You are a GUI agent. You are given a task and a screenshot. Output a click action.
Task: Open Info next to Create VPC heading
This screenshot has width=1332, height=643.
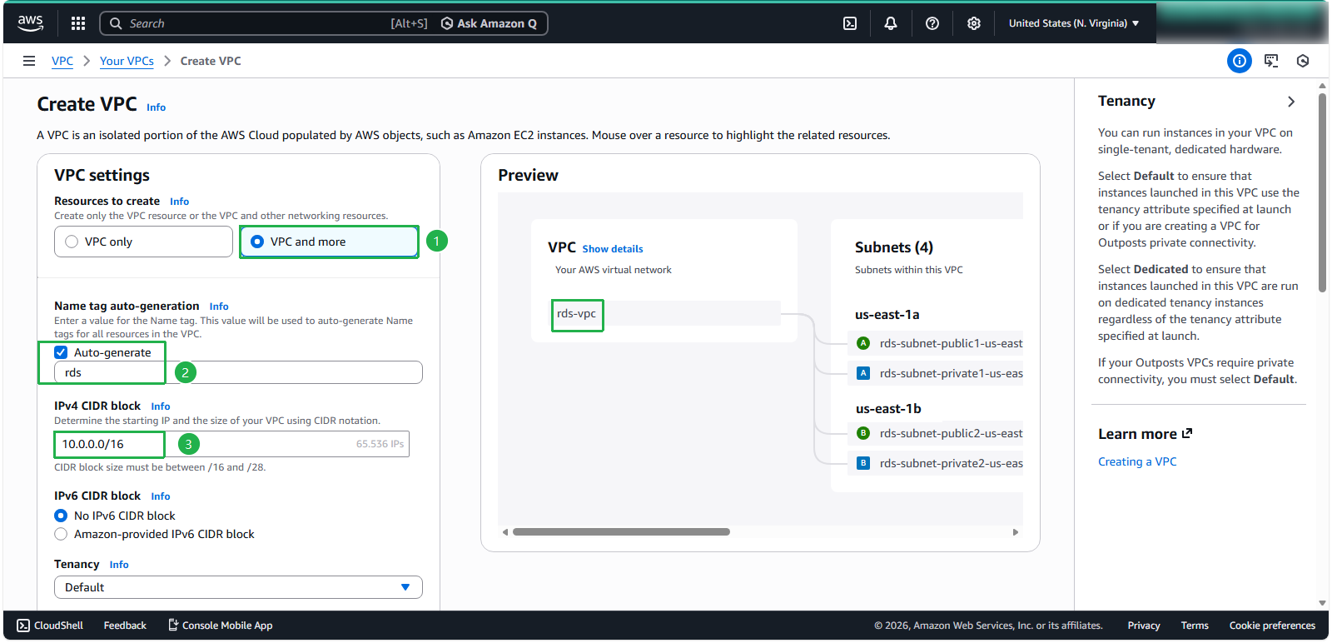(157, 107)
